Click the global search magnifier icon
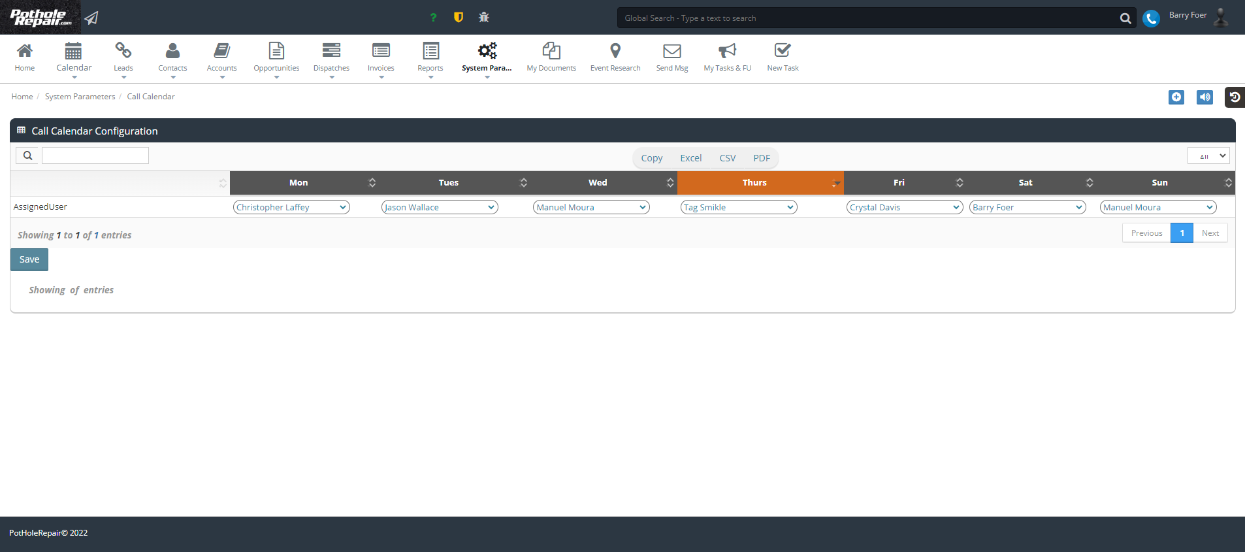 tap(1125, 18)
